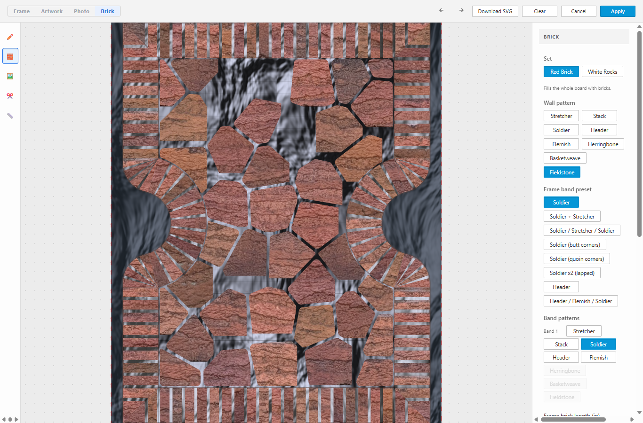This screenshot has width=643, height=423.
Task: Set Band 1 pattern to Stretcher
Action: pos(584,331)
